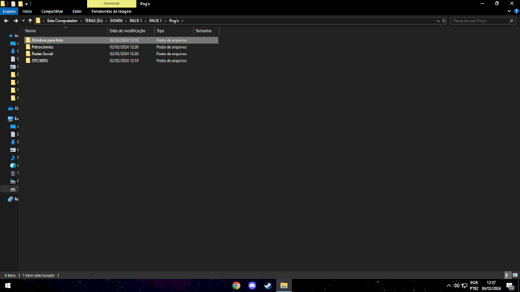The width and height of the screenshot is (520, 292).
Task: Select the STICKERS folder
Action: click(121, 60)
